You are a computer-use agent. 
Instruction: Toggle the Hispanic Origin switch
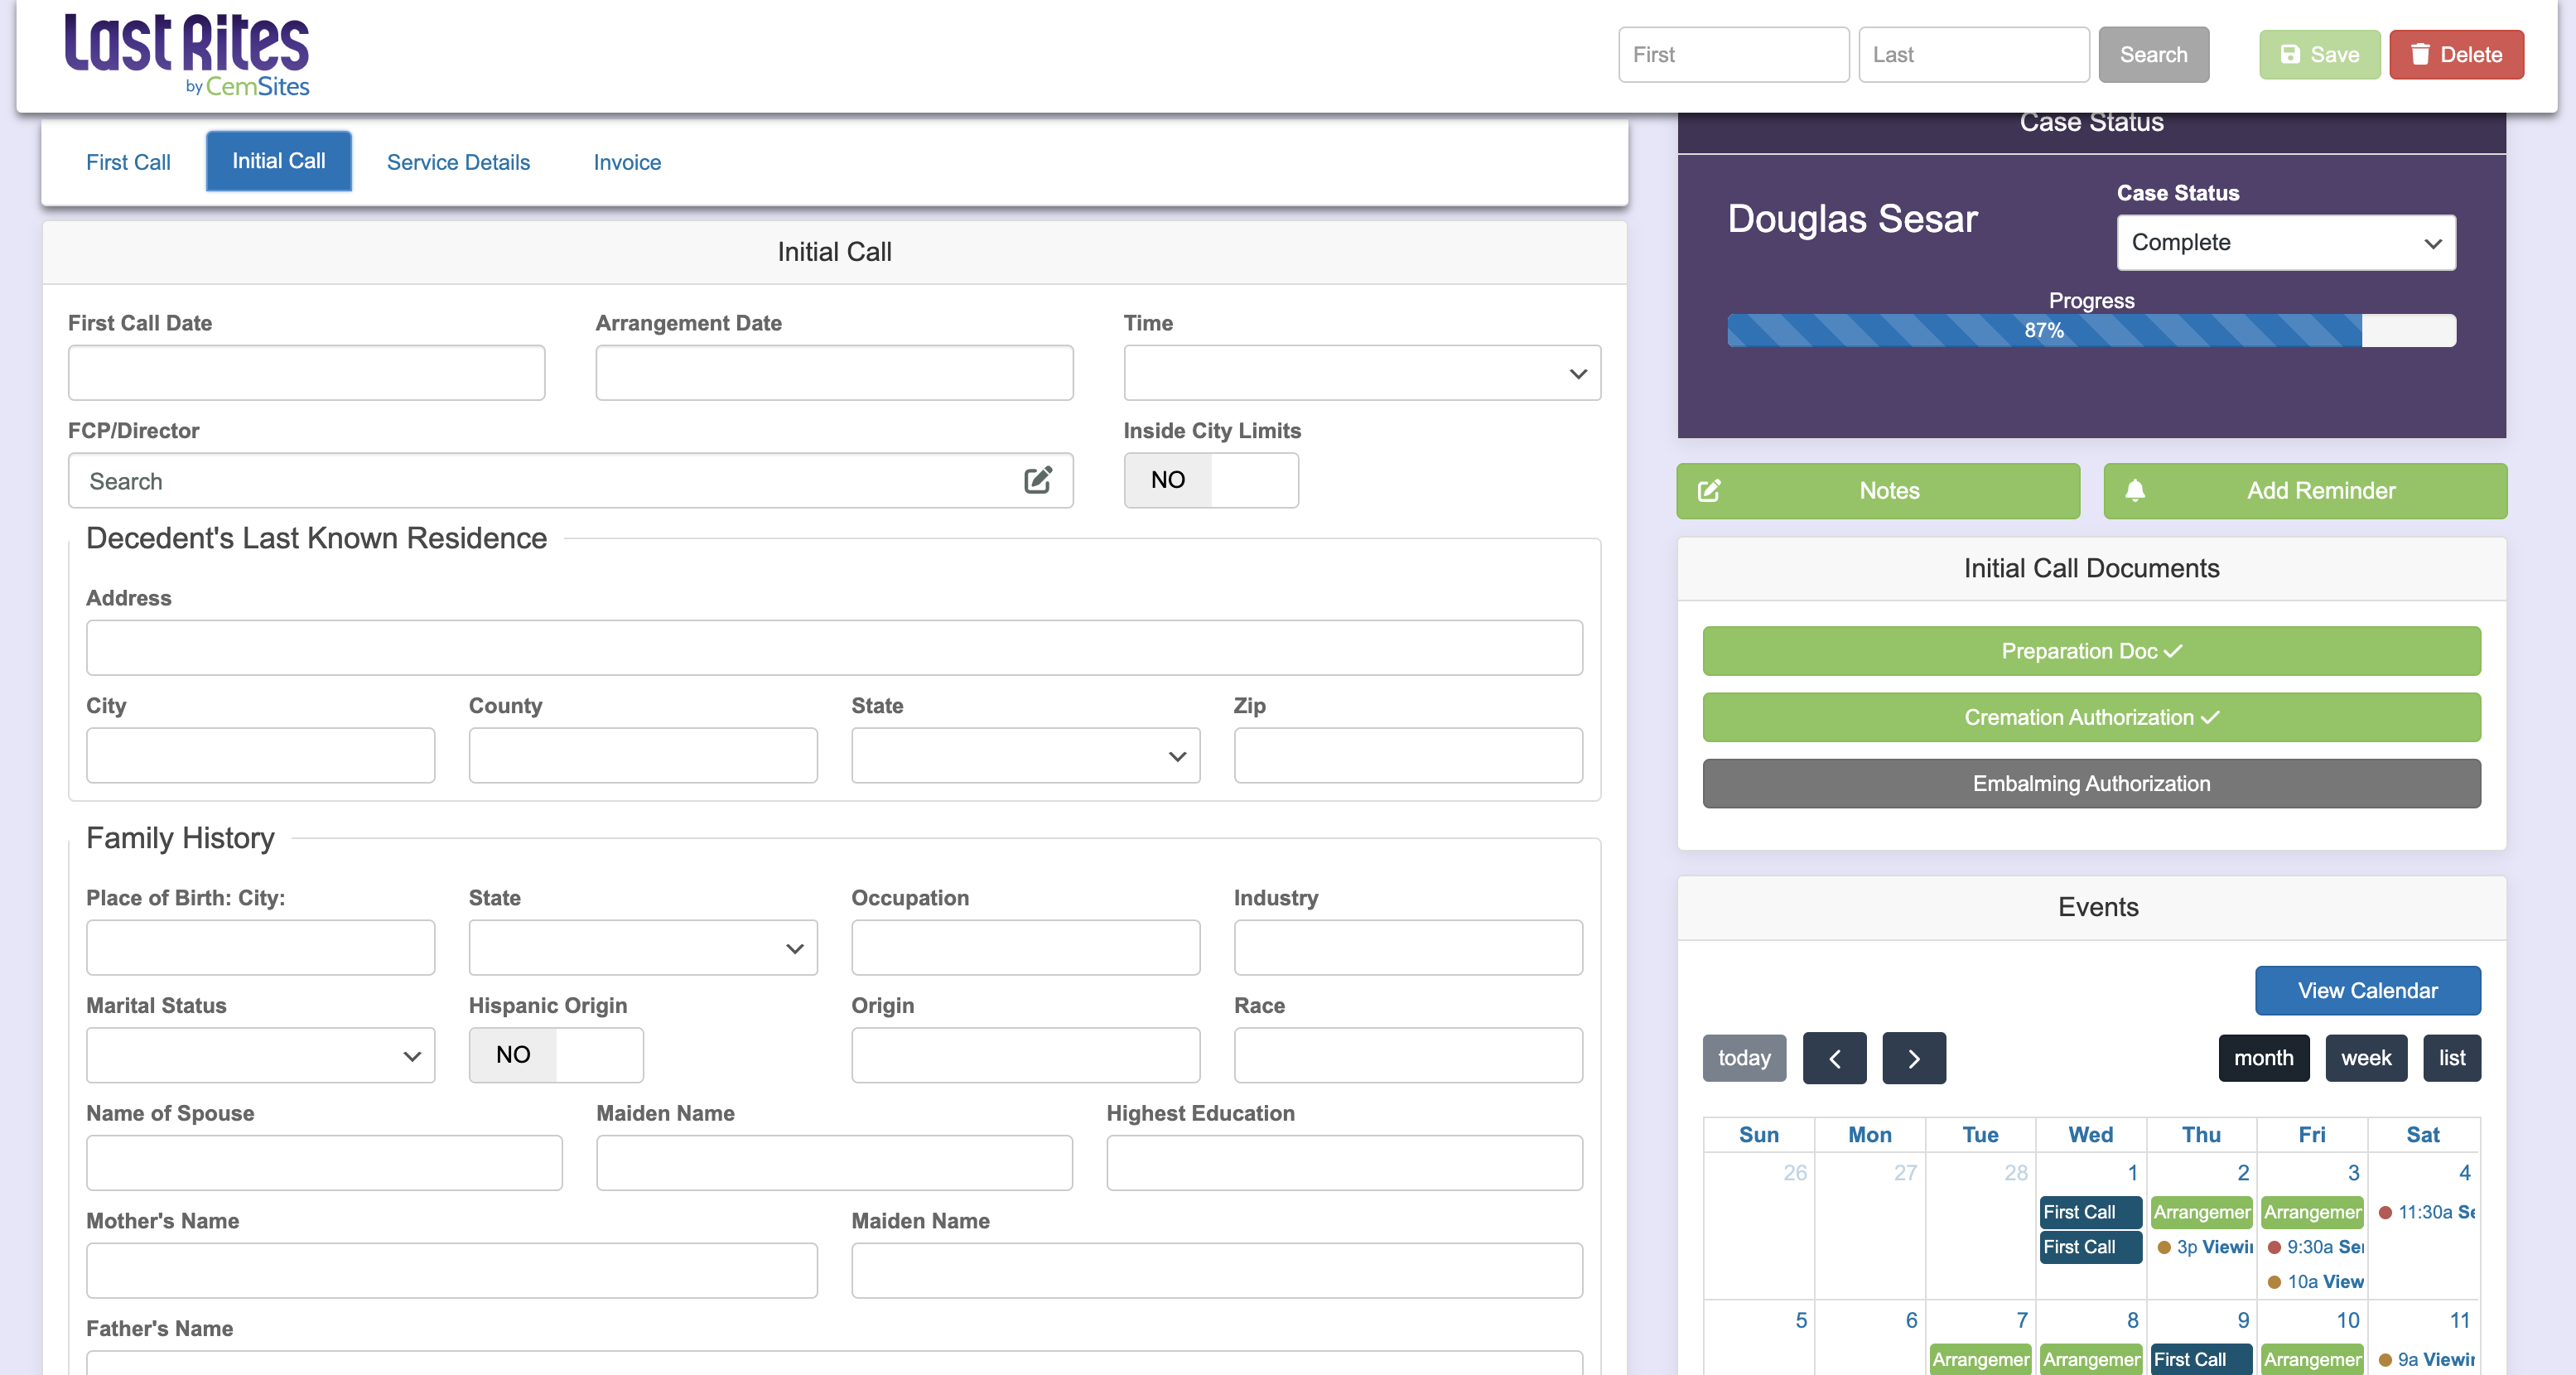point(555,1055)
